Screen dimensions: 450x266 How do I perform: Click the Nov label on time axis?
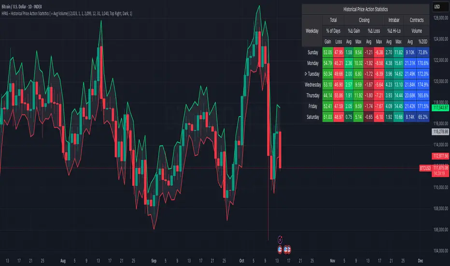tap(332, 261)
